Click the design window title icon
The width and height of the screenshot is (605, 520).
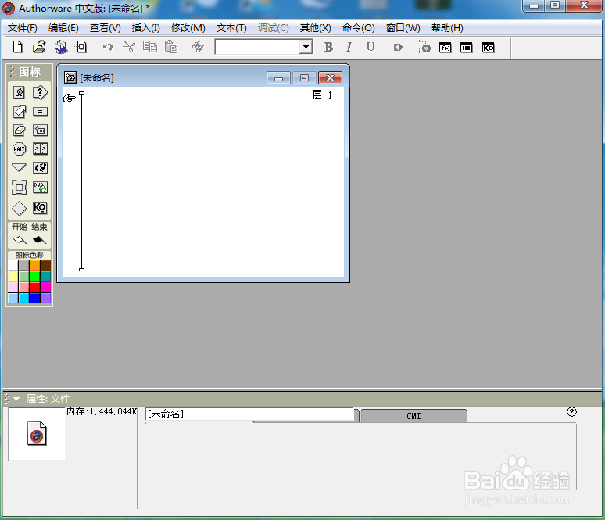coord(70,77)
